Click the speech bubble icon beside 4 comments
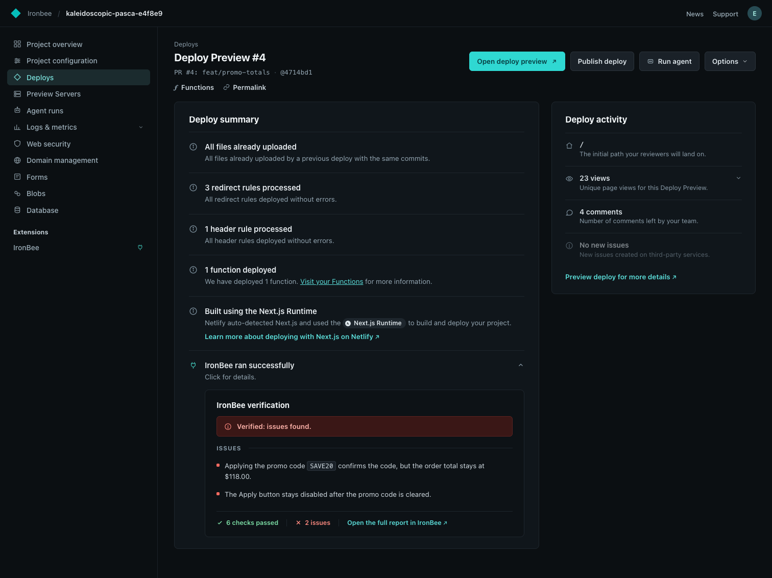 [x=569, y=212]
